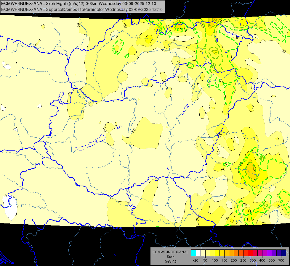The image size is (290, 266).
Task: Click the legend tick label -20
Action: 196,260
